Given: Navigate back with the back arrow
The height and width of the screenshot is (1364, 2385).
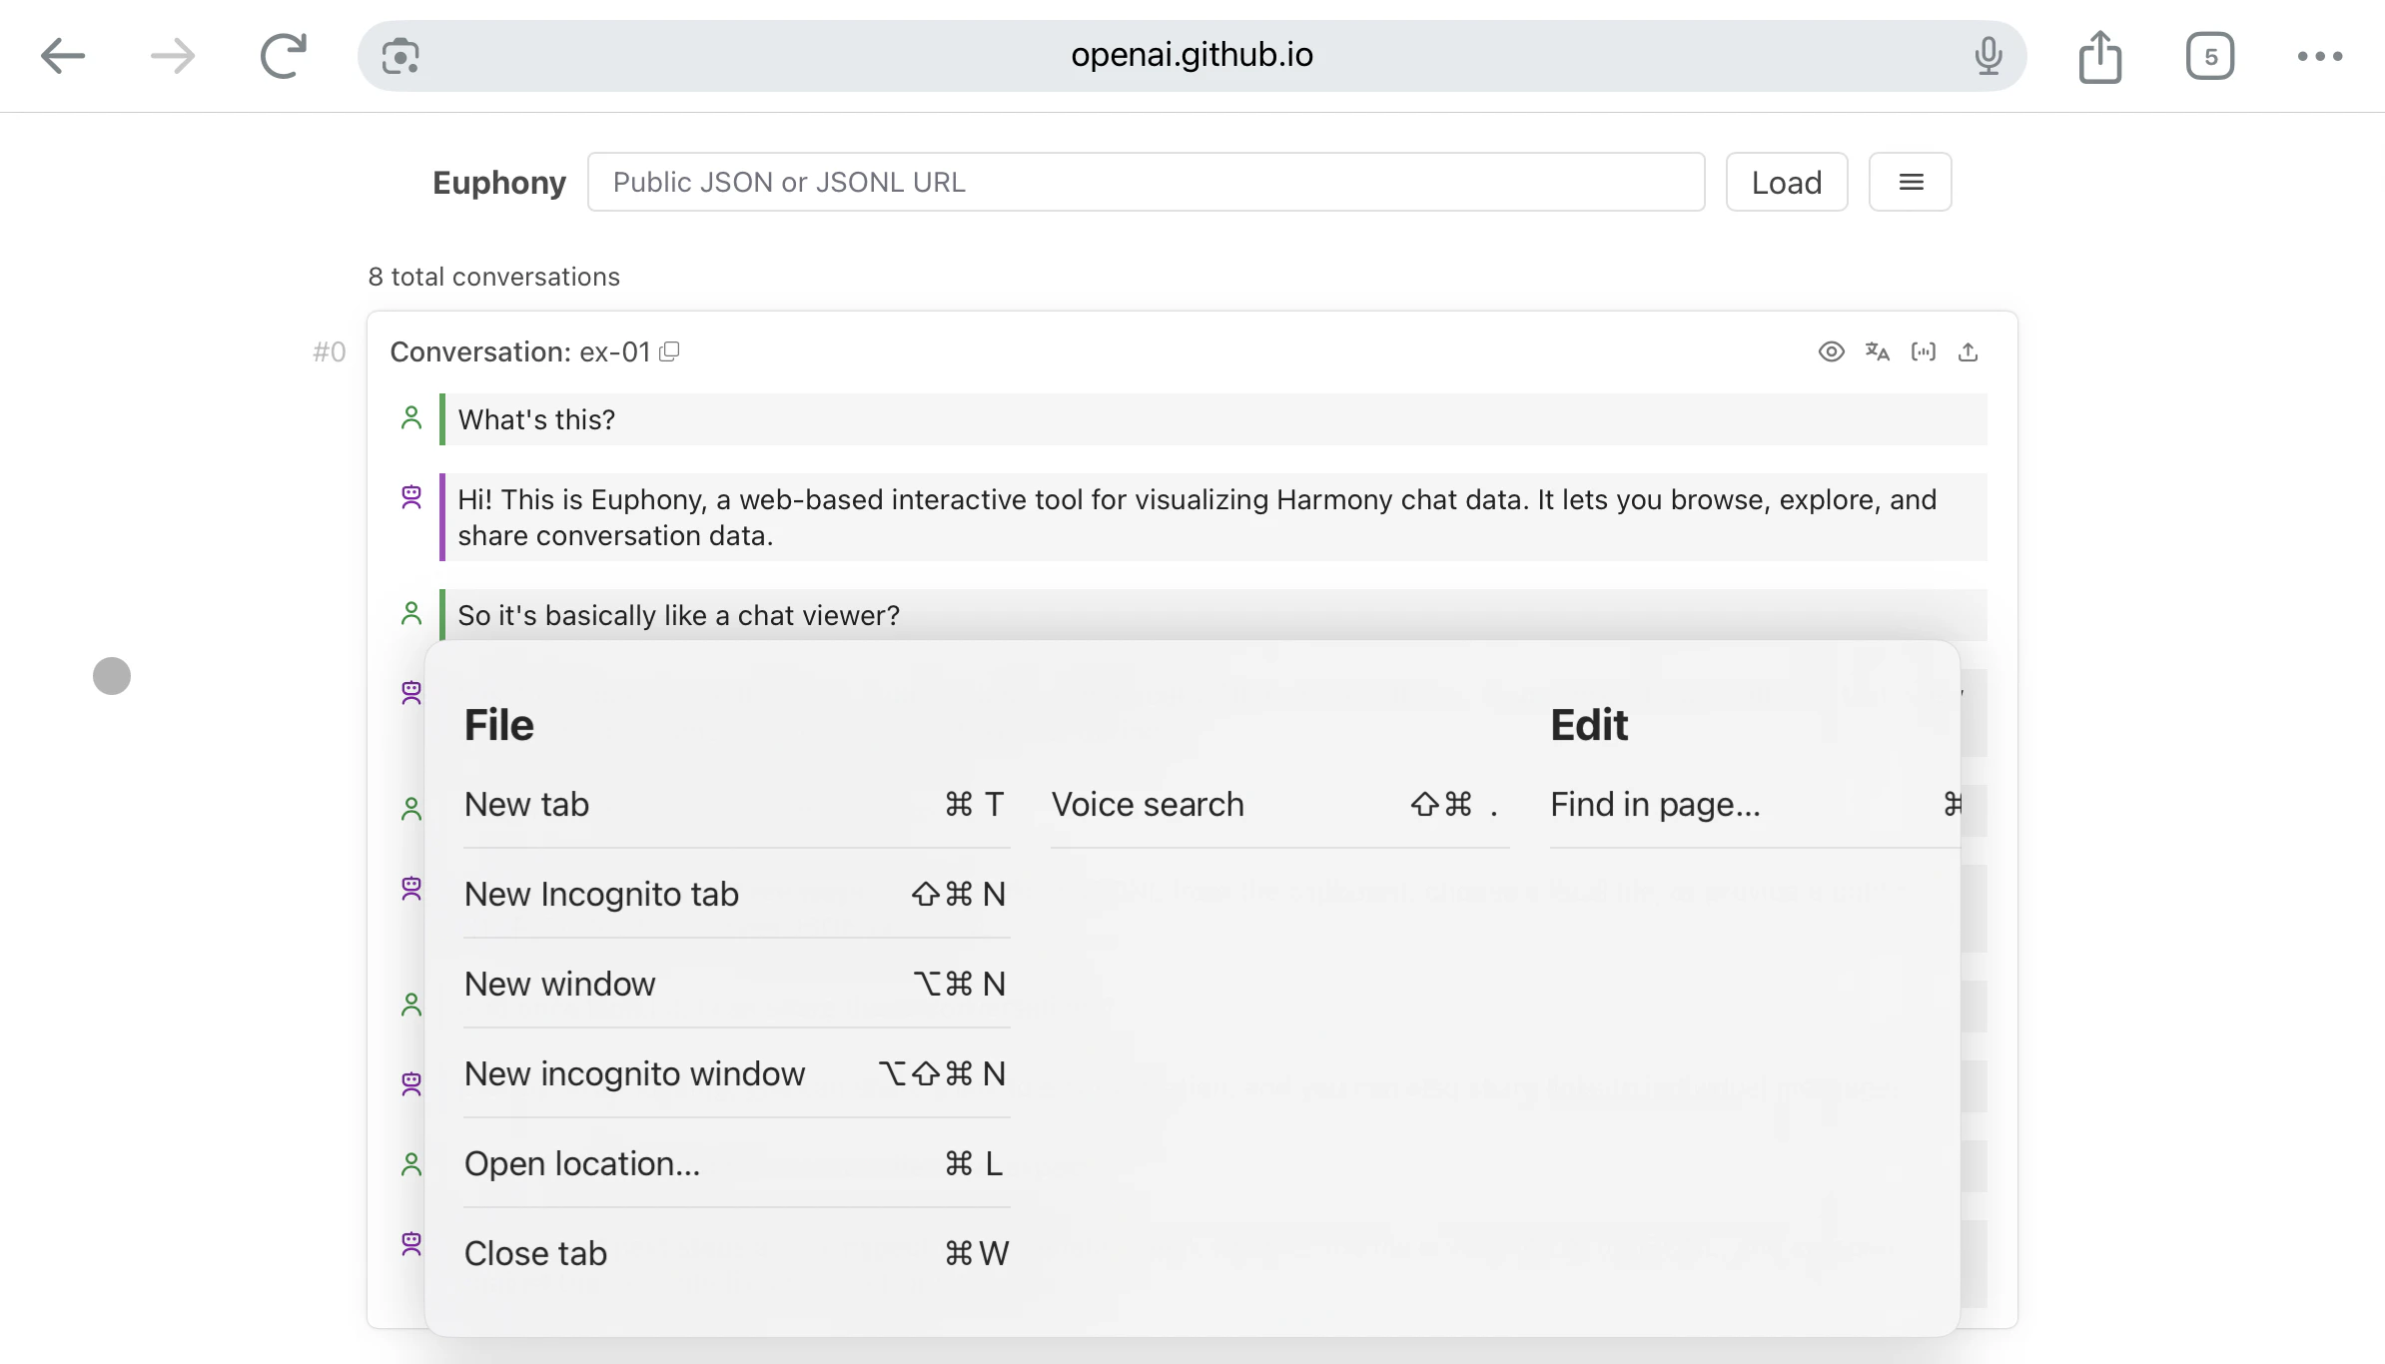Looking at the screenshot, I should point(63,55).
